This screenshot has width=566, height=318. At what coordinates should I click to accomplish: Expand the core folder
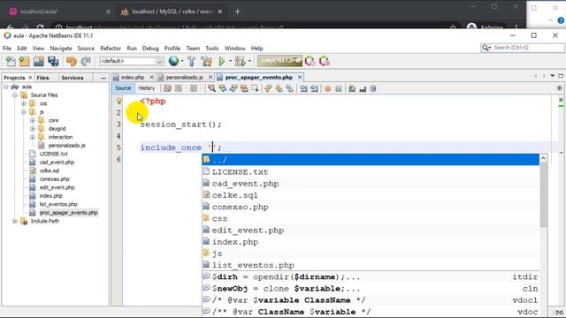pyautogui.click(x=33, y=120)
